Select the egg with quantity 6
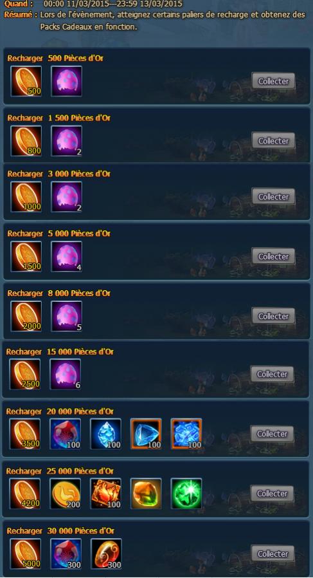Screen dimensions: 313x578 65,374
